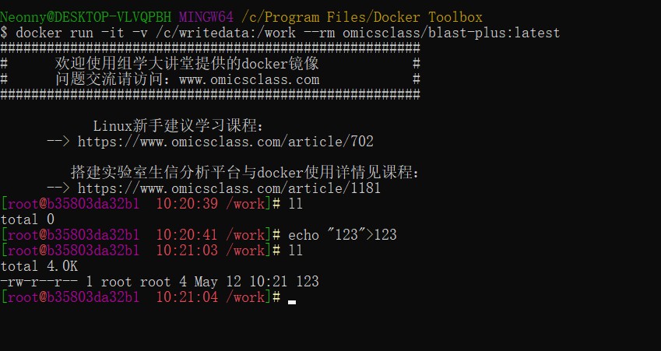Screen dimensions: 661x351
Task: Click the blinking cursor at the last prompt
Action: pyautogui.click(x=292, y=302)
